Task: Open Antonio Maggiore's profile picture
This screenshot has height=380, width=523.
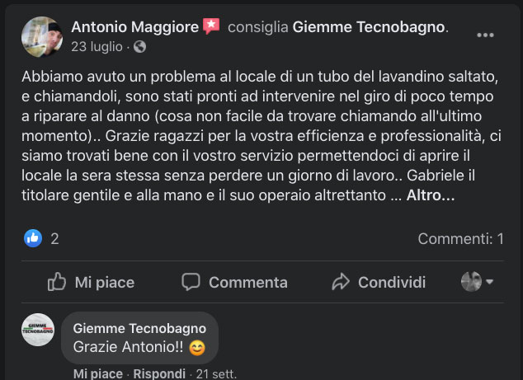Action: pyautogui.click(x=41, y=36)
